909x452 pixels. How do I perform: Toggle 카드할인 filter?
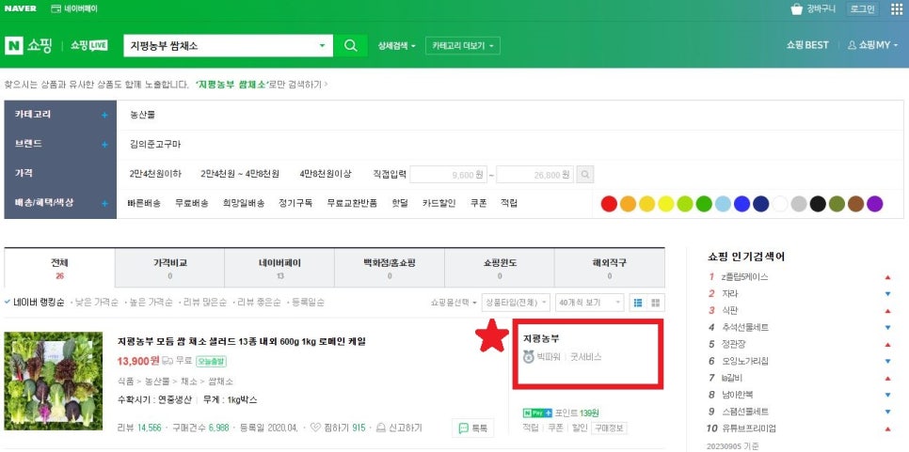point(439,203)
